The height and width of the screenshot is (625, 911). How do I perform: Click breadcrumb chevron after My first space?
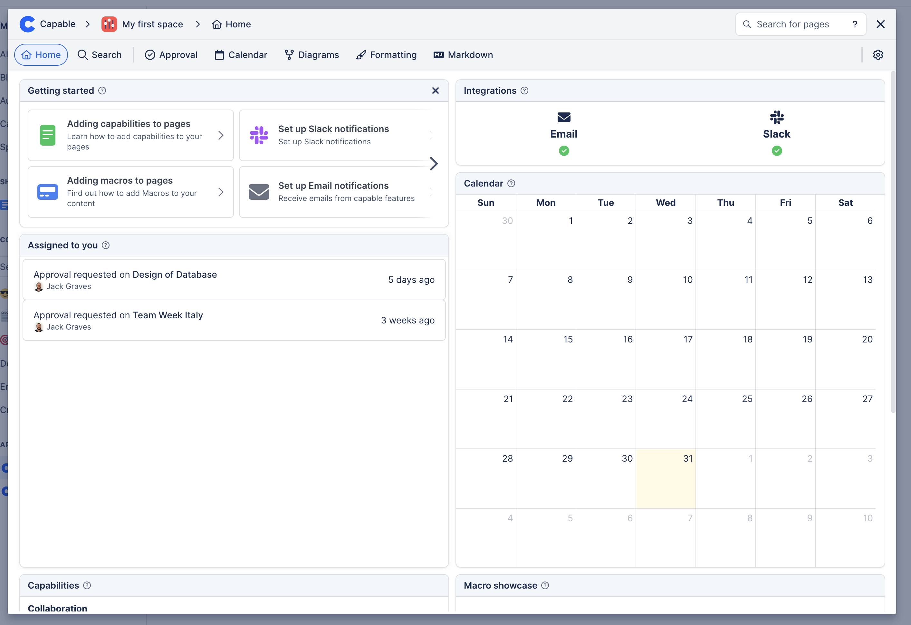click(x=198, y=24)
